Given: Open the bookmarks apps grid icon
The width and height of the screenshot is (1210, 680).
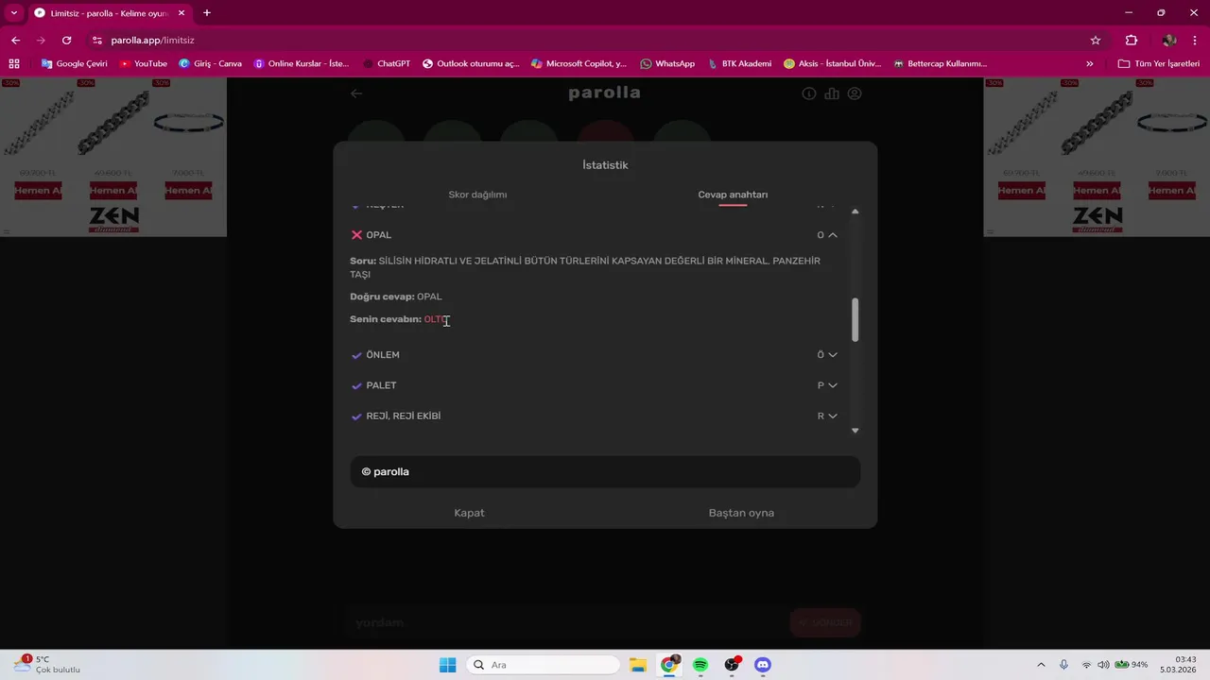Looking at the screenshot, I should click(x=14, y=63).
